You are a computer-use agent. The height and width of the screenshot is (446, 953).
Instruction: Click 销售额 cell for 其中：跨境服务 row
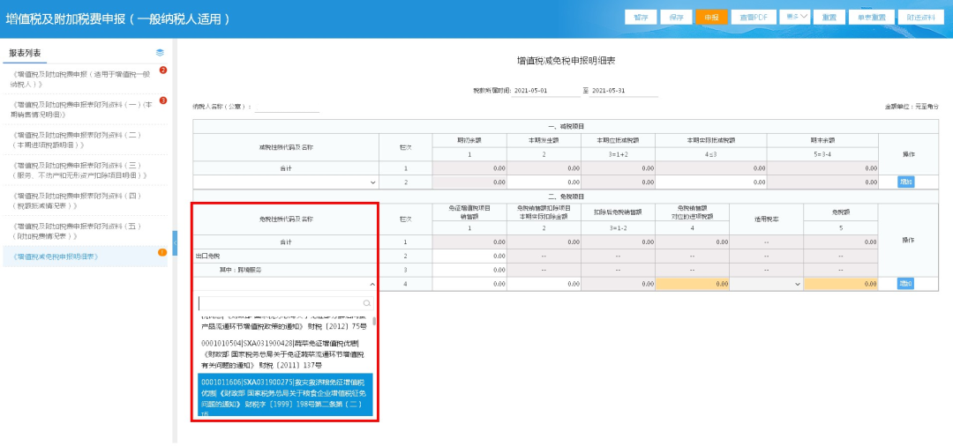(469, 270)
